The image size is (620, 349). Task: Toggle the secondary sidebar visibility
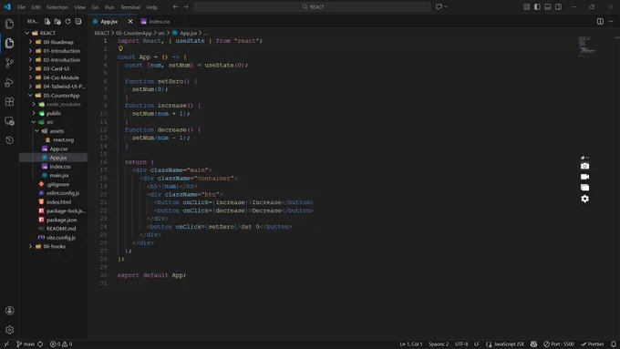tap(558, 6)
